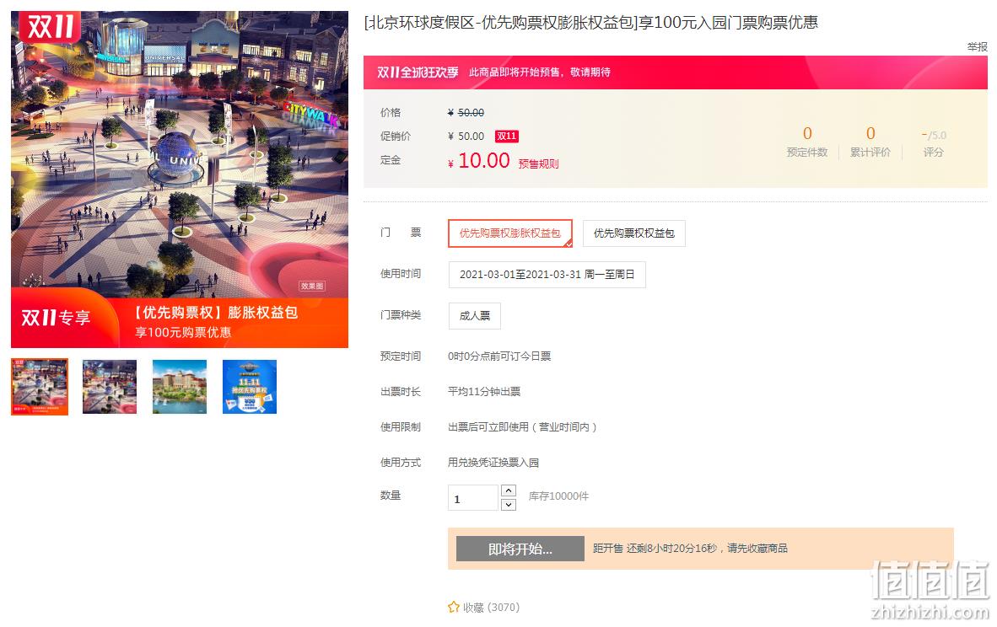This screenshot has height=627, width=997.
Task: Click the quantity input field
Action: click(473, 497)
